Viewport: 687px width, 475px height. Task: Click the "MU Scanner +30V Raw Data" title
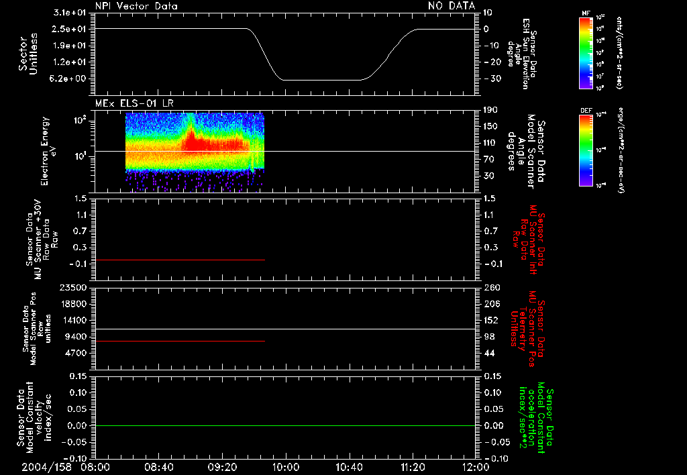point(41,240)
